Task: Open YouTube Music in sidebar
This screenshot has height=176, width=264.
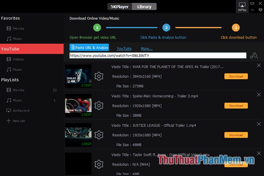Action: coord(15,69)
